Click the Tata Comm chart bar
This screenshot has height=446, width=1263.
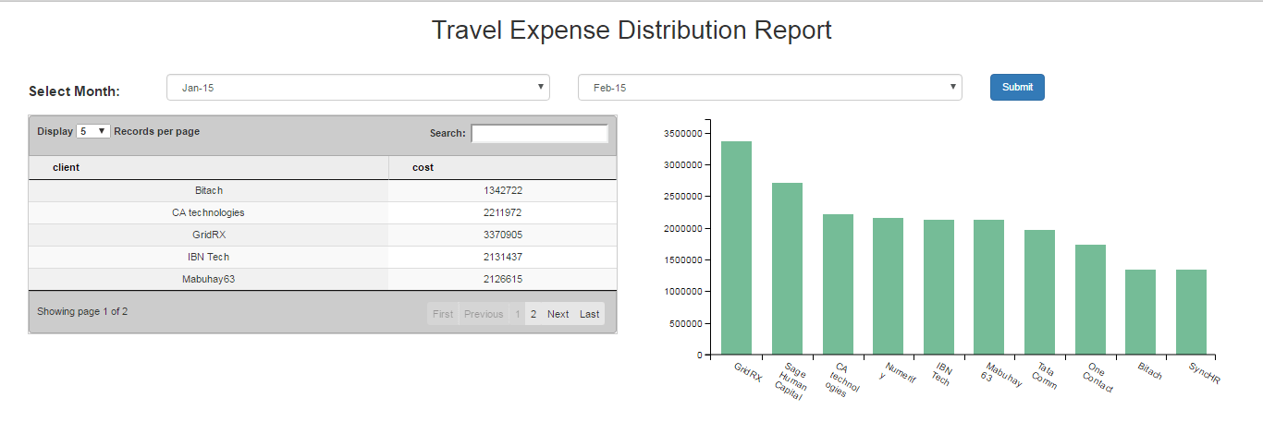pyautogui.click(x=1039, y=292)
